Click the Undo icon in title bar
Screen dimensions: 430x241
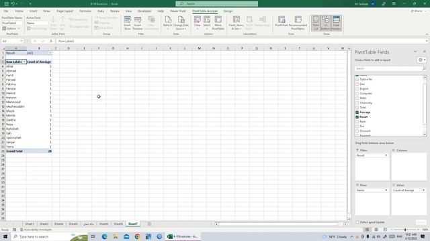tap(13, 4)
